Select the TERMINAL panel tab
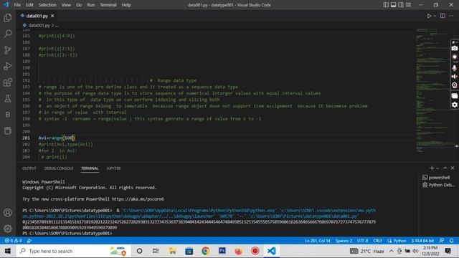Image resolution: width=459 pixels, height=258 pixels. (x=90, y=168)
